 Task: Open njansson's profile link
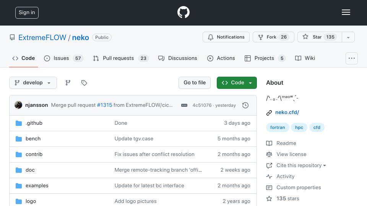coord(37,105)
